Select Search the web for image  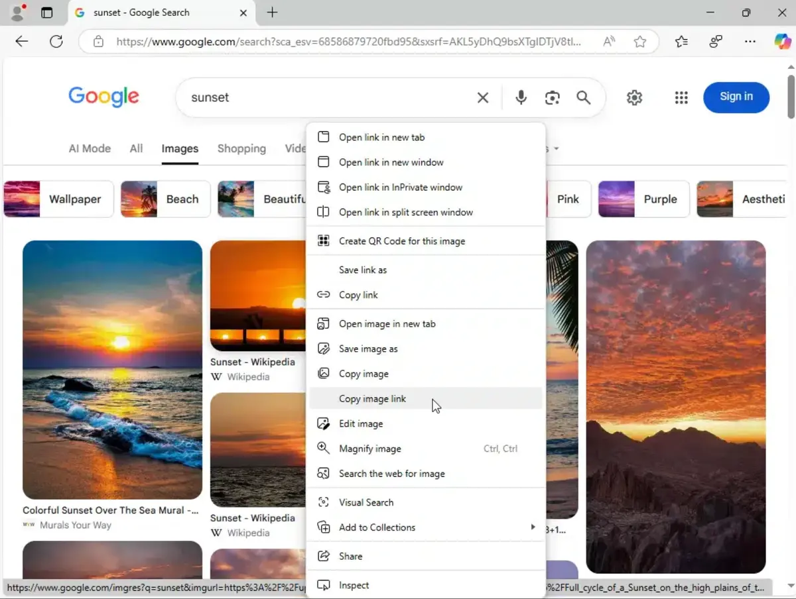(426, 474)
